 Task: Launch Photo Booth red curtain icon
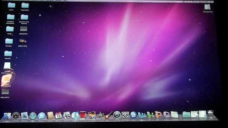84,115
